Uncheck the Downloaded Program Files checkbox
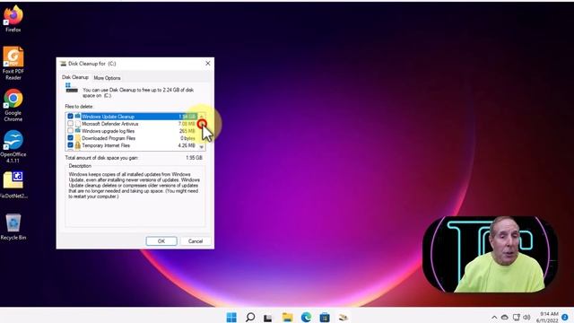The width and height of the screenshot is (574, 323). click(x=70, y=138)
